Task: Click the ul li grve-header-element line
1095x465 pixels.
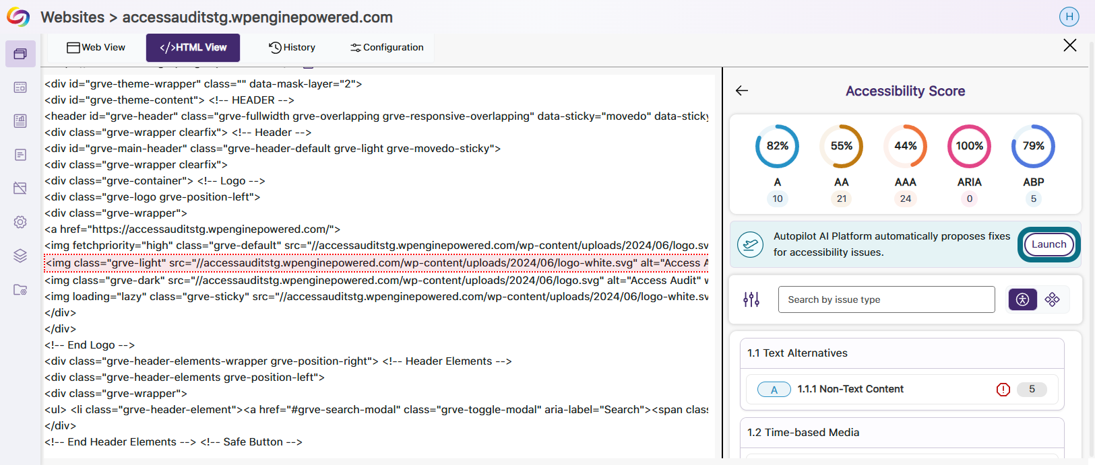Action: click(x=377, y=410)
